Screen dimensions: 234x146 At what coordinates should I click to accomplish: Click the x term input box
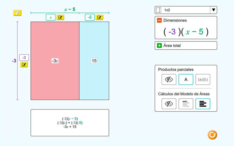(51, 17)
